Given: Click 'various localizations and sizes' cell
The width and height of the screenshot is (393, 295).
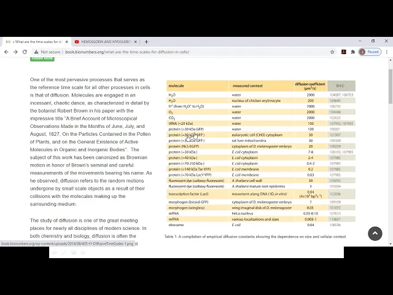Looking at the screenshot, I should 255,219.
